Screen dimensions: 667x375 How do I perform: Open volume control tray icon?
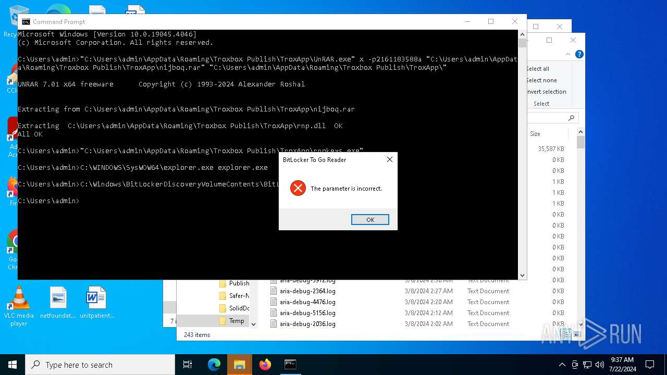coord(600,365)
